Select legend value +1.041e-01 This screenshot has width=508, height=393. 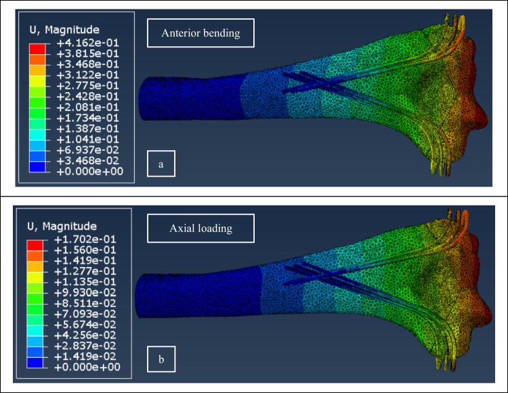88,139
